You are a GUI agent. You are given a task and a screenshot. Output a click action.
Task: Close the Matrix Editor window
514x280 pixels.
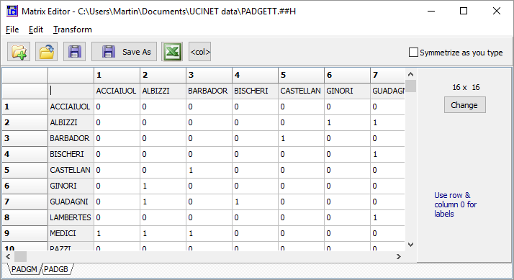(x=497, y=11)
